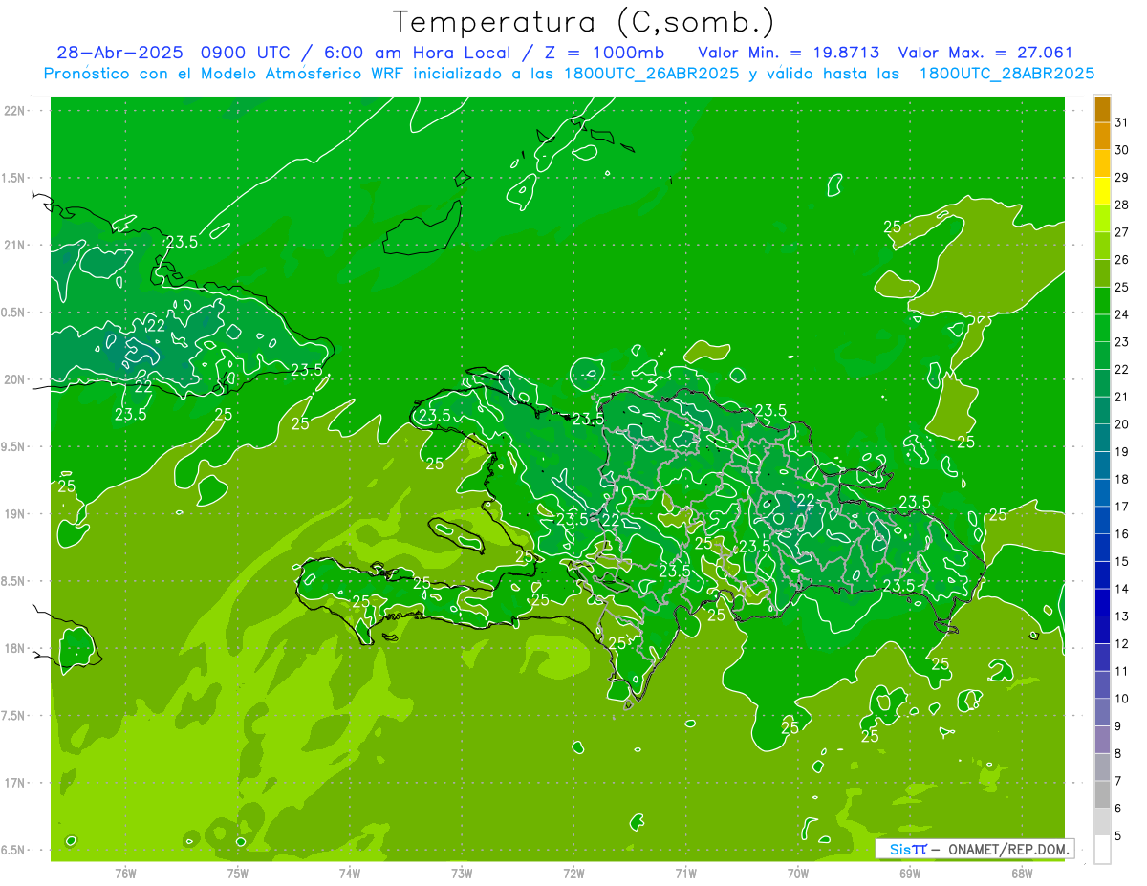Screen dimensions: 1147x886
Task: Click the 17N latitude axis label
Action: tap(15, 783)
